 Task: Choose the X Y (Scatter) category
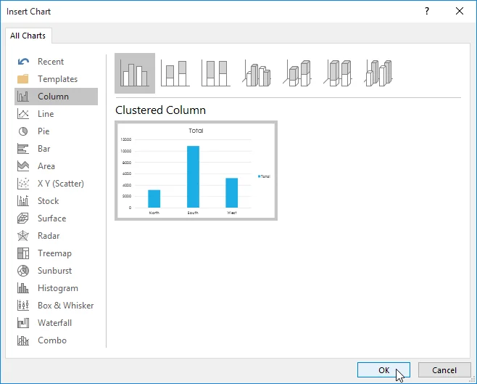point(57,184)
